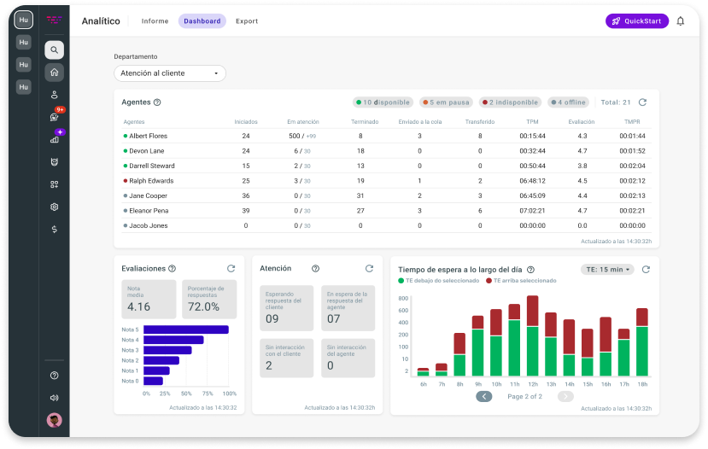708x449 pixels.
Task: Filter by 5 em pausa status chip
Action: 446,102
